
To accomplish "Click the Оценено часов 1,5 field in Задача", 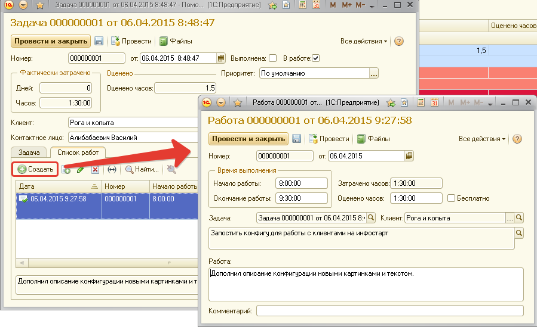I will click(185, 88).
